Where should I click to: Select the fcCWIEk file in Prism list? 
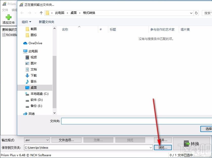click(x=10, y=35)
